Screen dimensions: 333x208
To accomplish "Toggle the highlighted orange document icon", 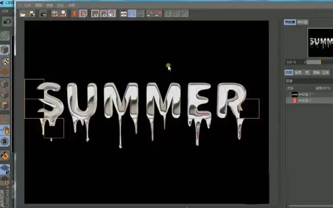I will coord(83,13).
